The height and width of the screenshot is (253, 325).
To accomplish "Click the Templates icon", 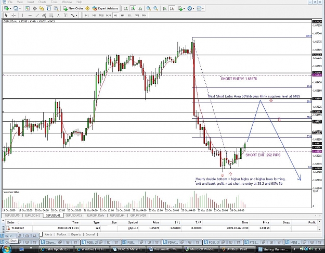I will tap(199, 8).
